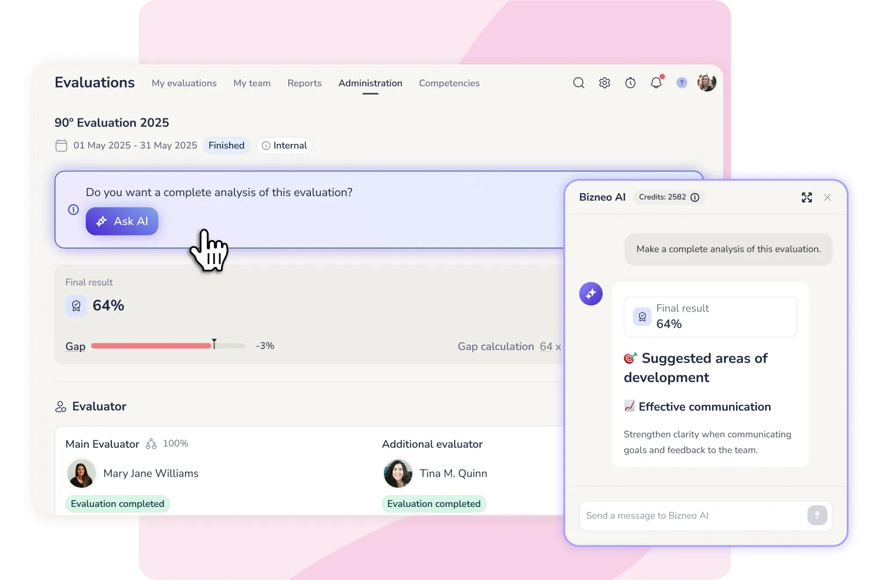Go to the Competencies tab
The height and width of the screenshot is (580, 870).
(449, 84)
